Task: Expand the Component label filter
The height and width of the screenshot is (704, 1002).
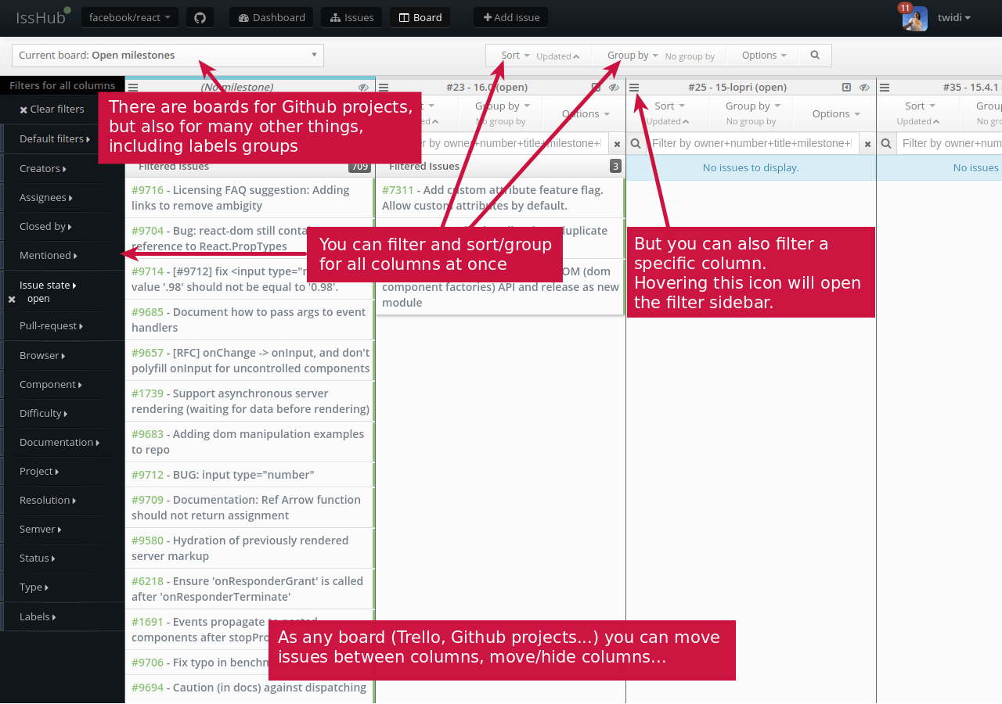Action: click(51, 385)
